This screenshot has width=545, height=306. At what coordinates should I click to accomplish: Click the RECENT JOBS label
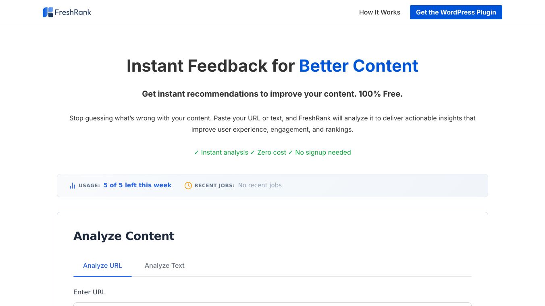pos(214,186)
